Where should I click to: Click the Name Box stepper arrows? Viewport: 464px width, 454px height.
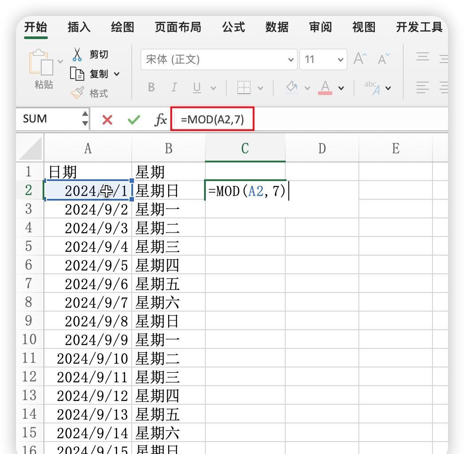85,118
